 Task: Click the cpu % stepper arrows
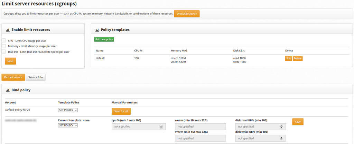[161, 127]
